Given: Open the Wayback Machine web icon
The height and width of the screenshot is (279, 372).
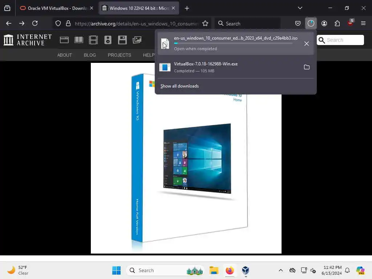Looking at the screenshot, I should [x=64, y=40].
